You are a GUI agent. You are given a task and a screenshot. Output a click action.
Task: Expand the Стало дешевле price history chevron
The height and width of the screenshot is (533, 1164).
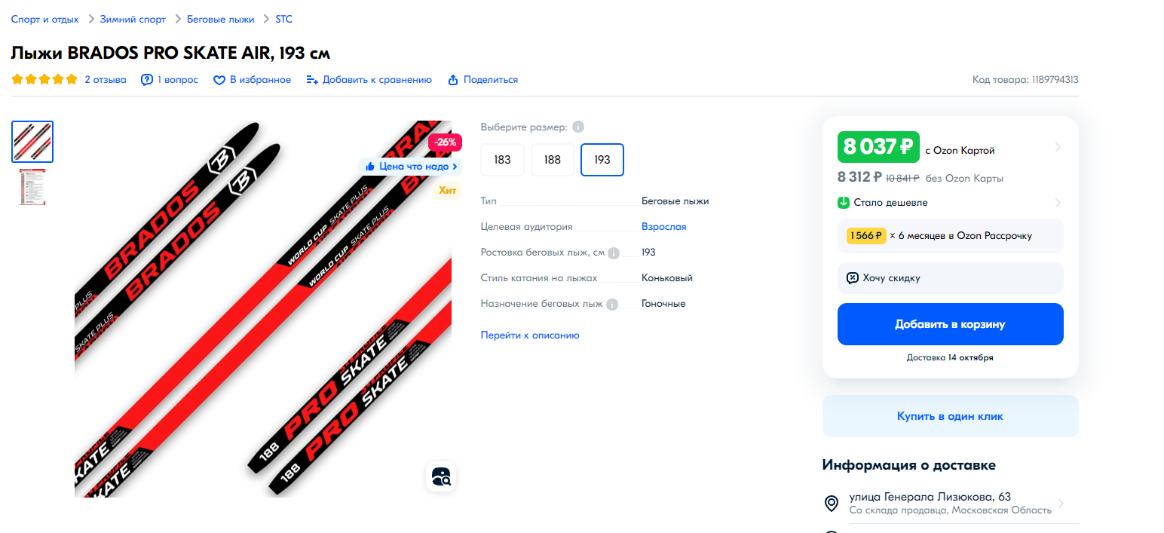coord(1058,203)
